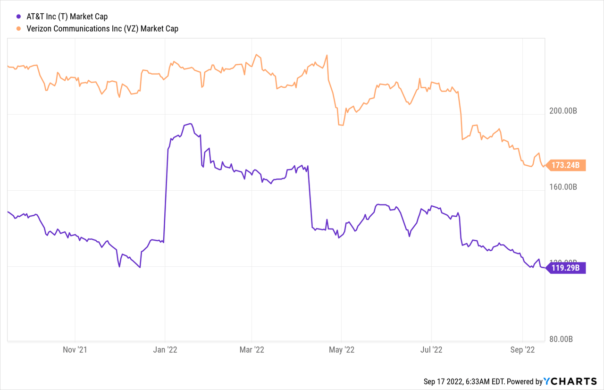Image resolution: width=604 pixels, height=390 pixels.
Task: Click the 160.00B y-axis label
Action: [564, 187]
